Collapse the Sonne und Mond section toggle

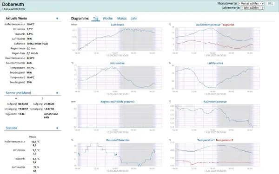[57, 93]
